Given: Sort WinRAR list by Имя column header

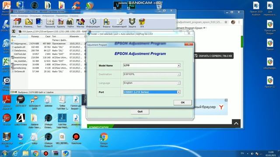Looking at the screenshot, I should [19, 36].
